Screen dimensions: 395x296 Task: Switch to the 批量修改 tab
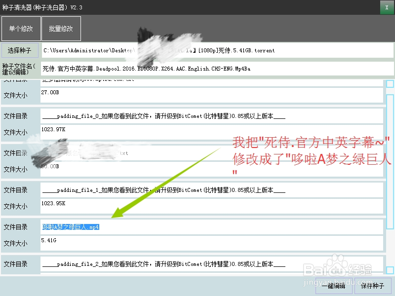(x=61, y=29)
